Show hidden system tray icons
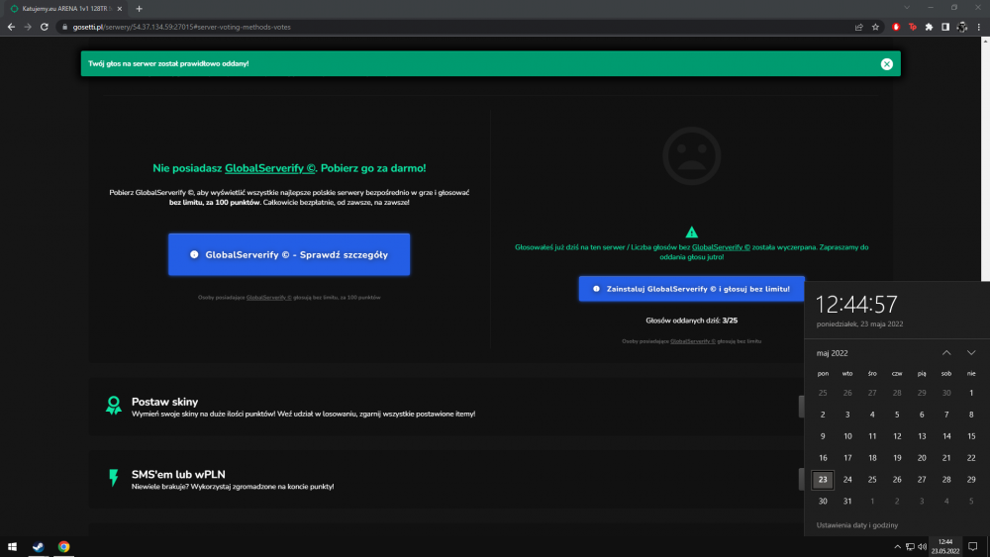 pyautogui.click(x=897, y=546)
